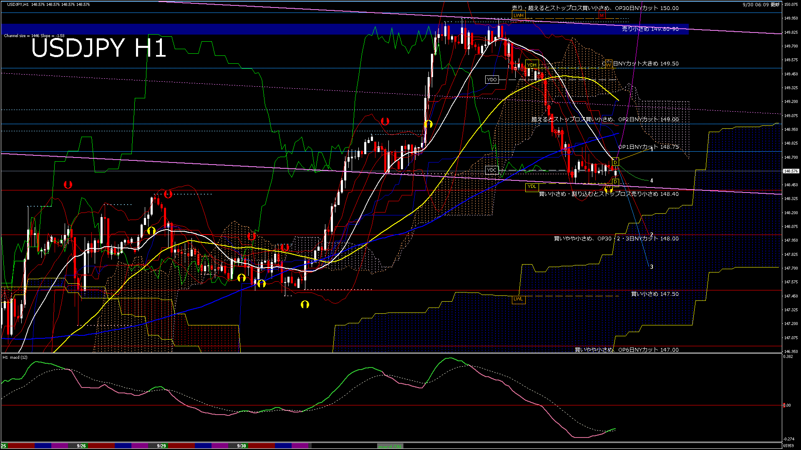Click the USDJPY,H1 symbol header text
This screenshot has width=801, height=450.
(x=18, y=4)
